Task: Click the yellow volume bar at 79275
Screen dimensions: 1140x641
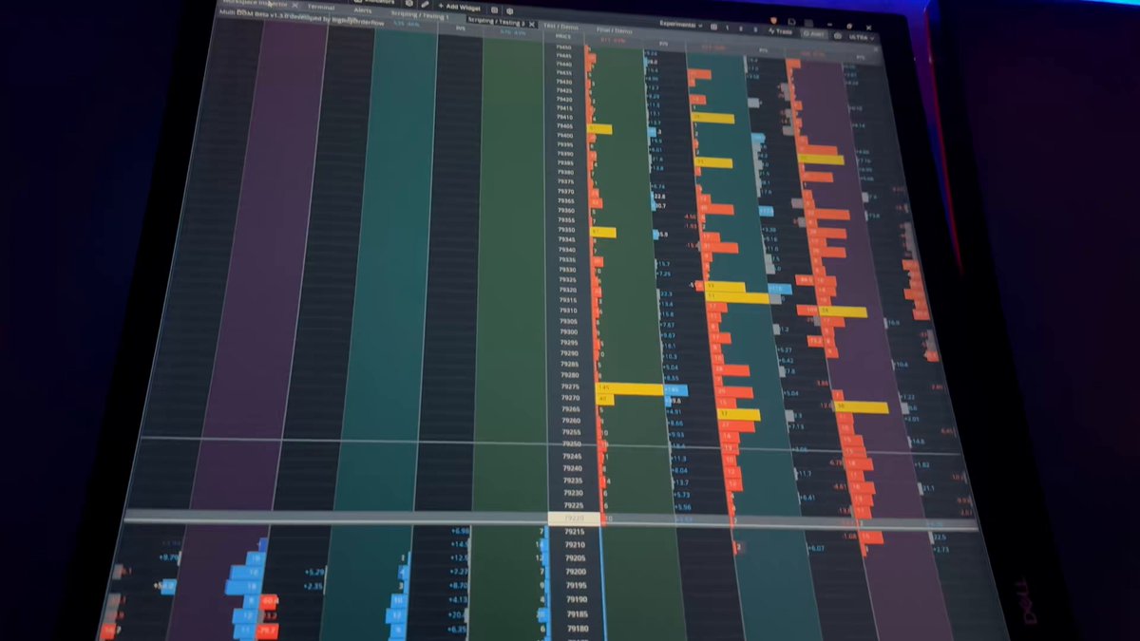Action: coord(629,388)
